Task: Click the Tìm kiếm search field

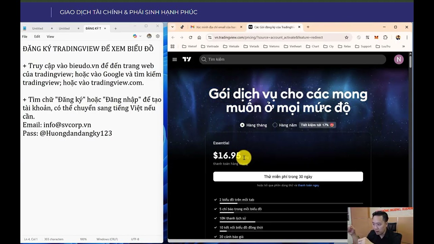Action: point(293,59)
